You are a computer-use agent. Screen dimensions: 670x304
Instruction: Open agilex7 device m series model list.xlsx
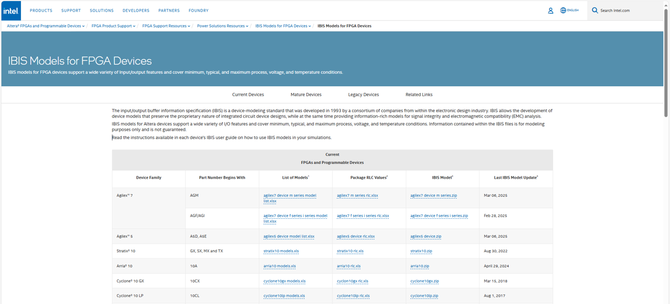point(289,198)
